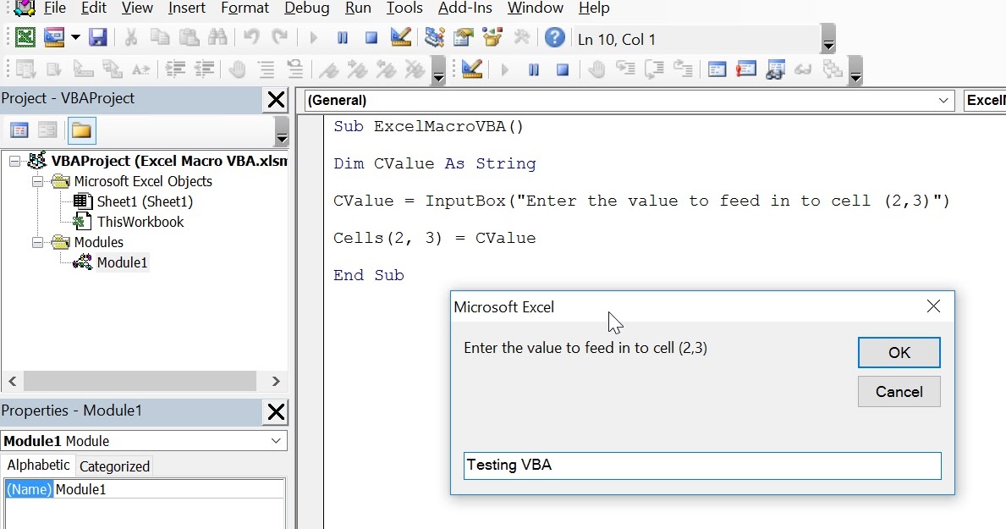Open the Insert menu
The width and height of the screenshot is (1006, 529).
pyautogui.click(x=187, y=8)
